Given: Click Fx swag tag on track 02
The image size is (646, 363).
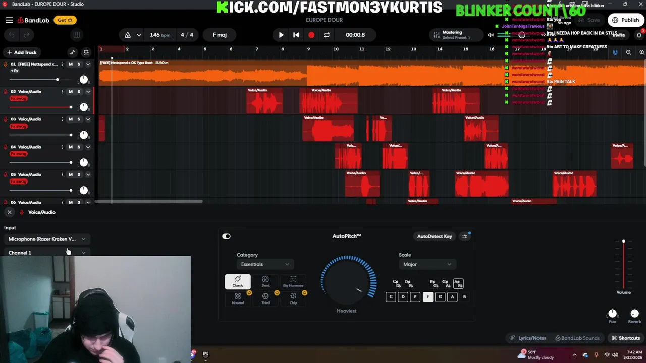Looking at the screenshot, I should tap(19, 99).
